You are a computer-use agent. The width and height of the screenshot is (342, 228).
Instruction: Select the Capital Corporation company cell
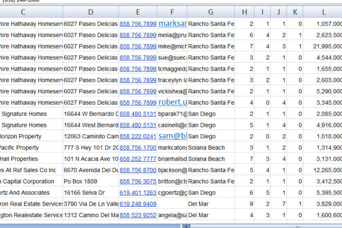pos(31,181)
